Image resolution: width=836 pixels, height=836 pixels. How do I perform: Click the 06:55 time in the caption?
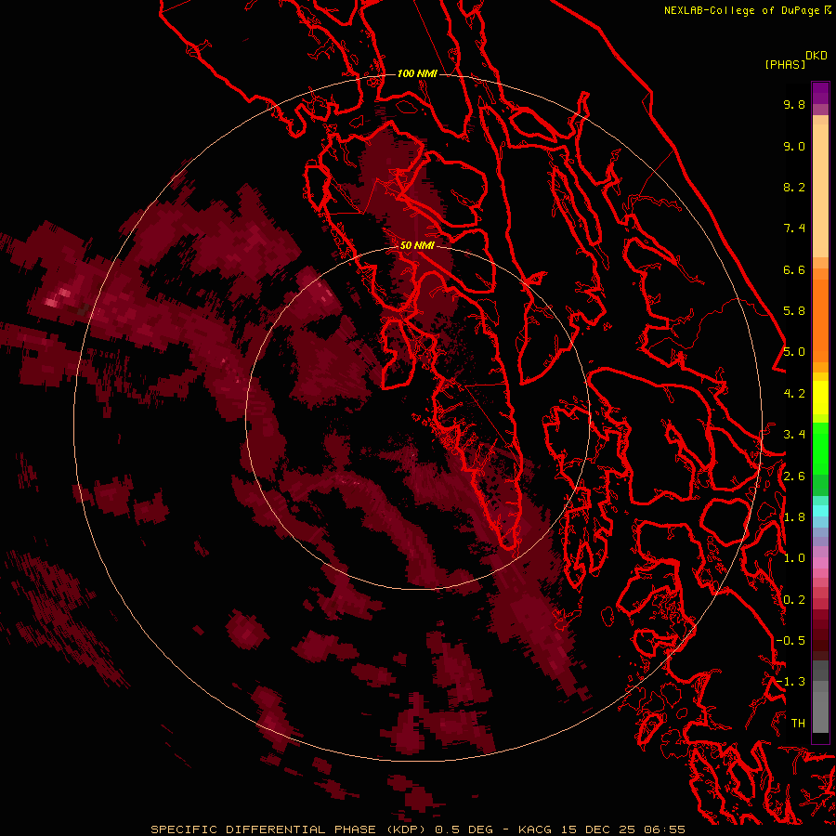664,829
